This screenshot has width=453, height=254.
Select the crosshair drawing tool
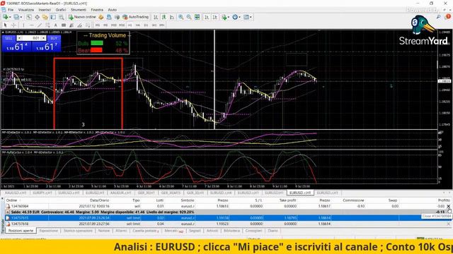(13, 25)
